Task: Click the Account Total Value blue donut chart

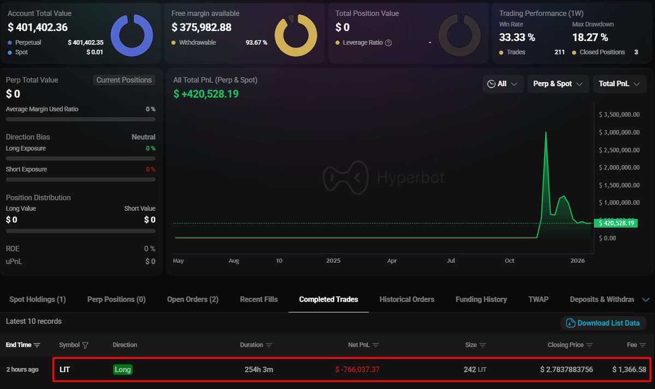Action: 132,35
